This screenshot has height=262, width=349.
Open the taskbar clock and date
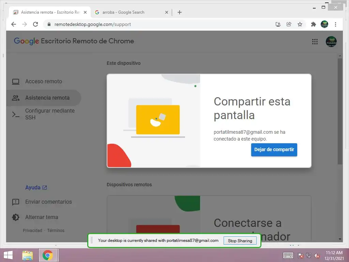[x=334, y=256]
